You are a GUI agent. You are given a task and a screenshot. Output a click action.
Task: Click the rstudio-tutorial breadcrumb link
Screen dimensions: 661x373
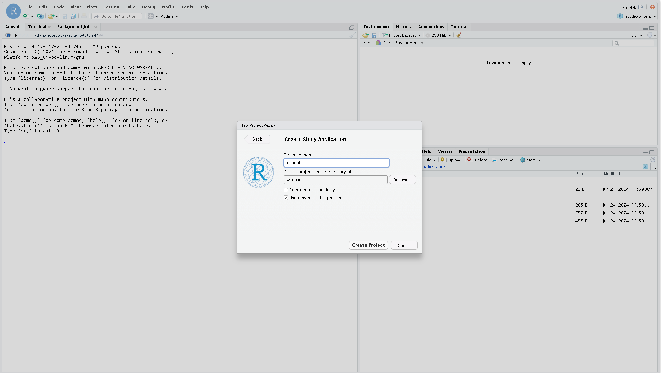point(434,166)
